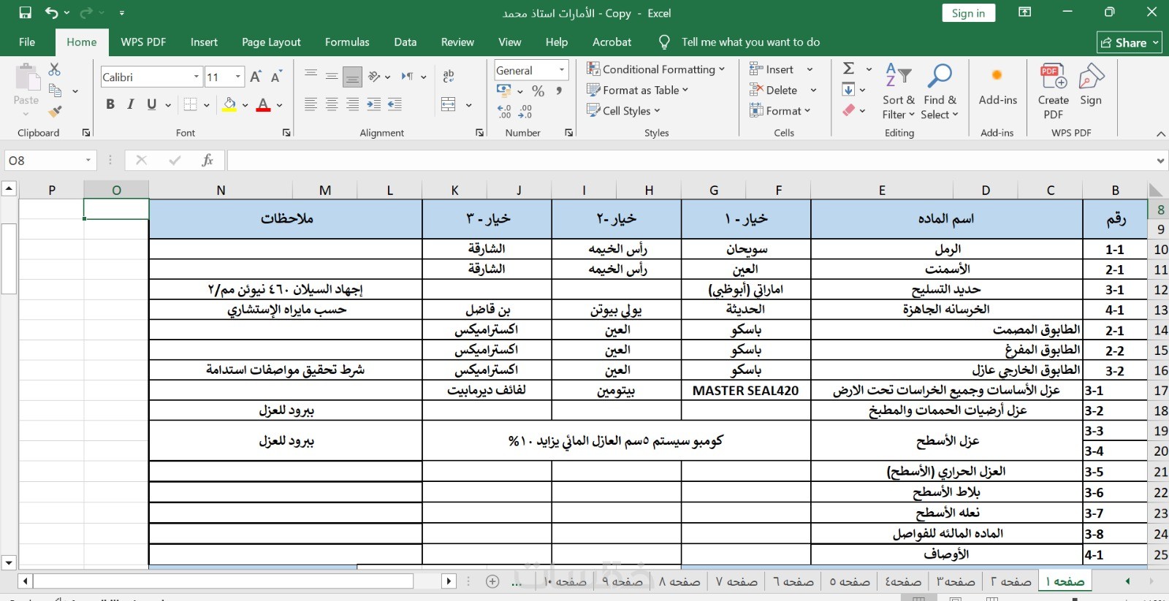Copy selection with the Copy icon
The height and width of the screenshot is (601, 1169).
coord(55,90)
